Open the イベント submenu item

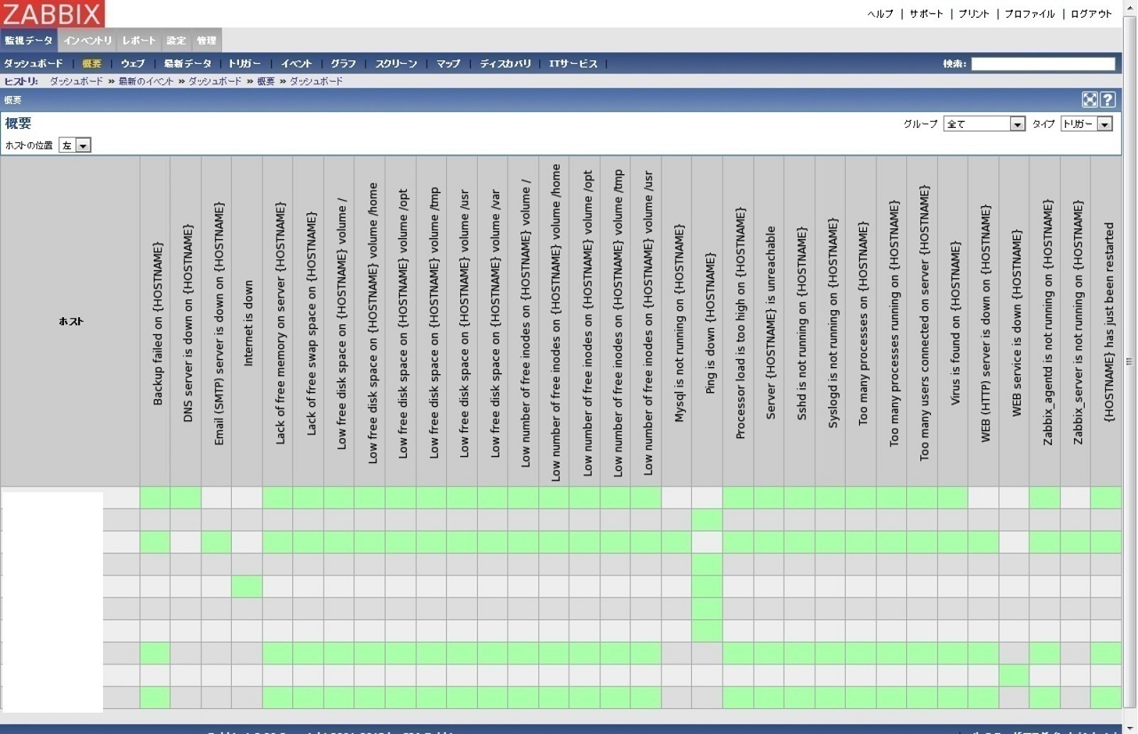pos(297,64)
